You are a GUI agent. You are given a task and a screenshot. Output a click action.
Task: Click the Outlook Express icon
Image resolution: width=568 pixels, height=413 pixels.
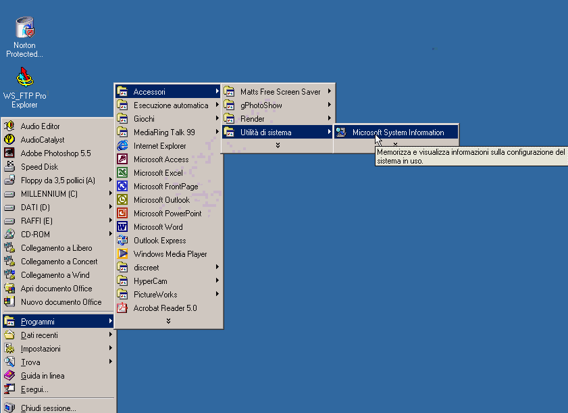click(122, 241)
